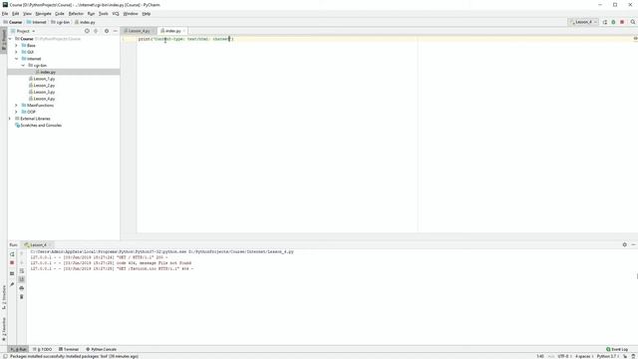Close the index.py editor tab

183,31
